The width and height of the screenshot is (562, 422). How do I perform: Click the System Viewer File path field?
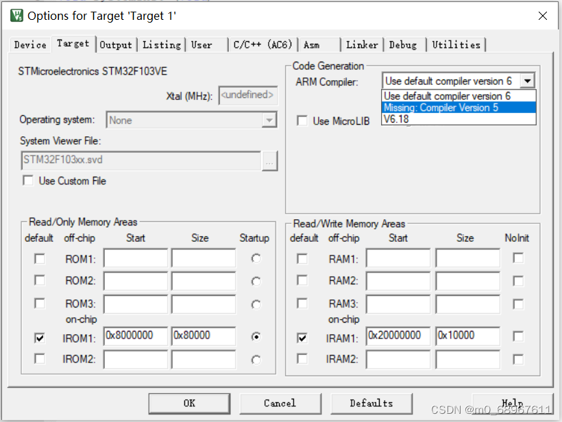[141, 160]
